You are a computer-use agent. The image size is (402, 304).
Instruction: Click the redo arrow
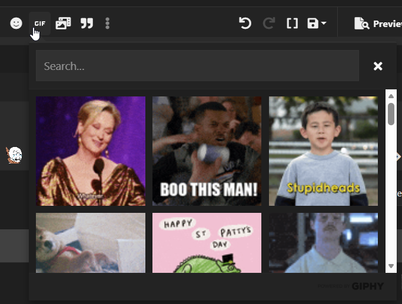tap(269, 24)
